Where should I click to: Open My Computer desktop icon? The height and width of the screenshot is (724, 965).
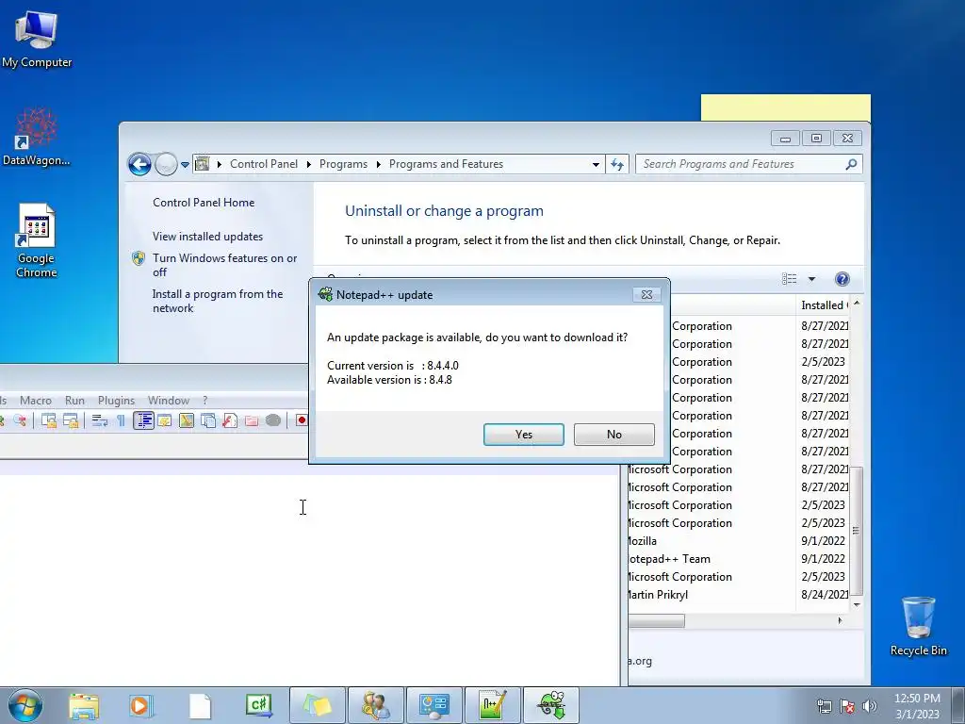point(37,38)
